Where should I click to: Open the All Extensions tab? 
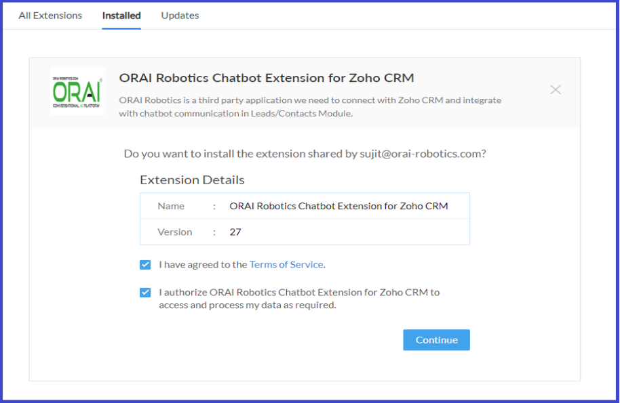coord(50,16)
